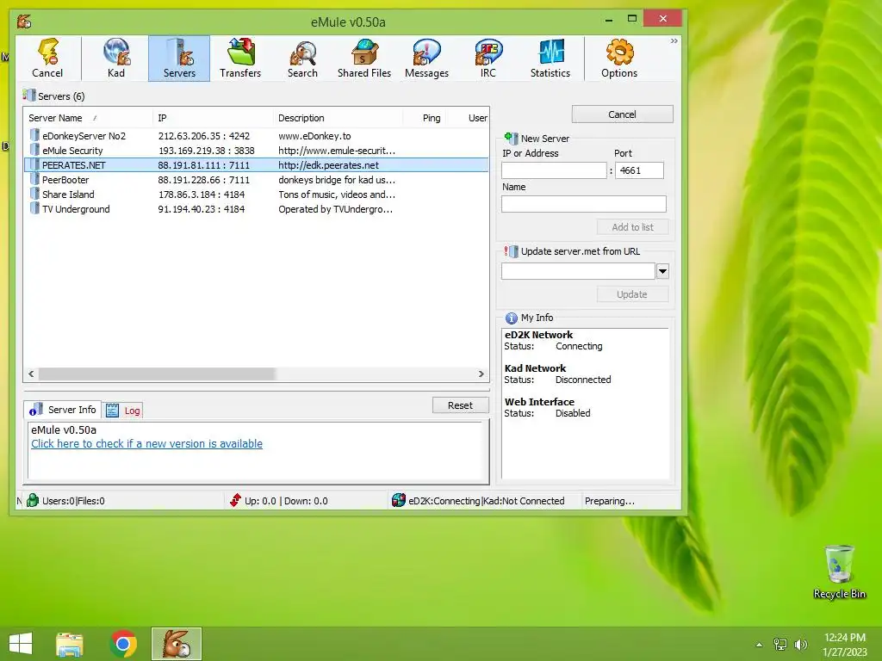
Task: Expand the server.met URL dropdown
Action: click(x=662, y=271)
